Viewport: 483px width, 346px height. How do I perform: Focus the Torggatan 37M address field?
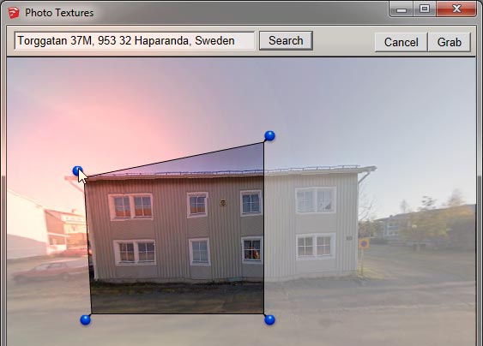(x=135, y=40)
